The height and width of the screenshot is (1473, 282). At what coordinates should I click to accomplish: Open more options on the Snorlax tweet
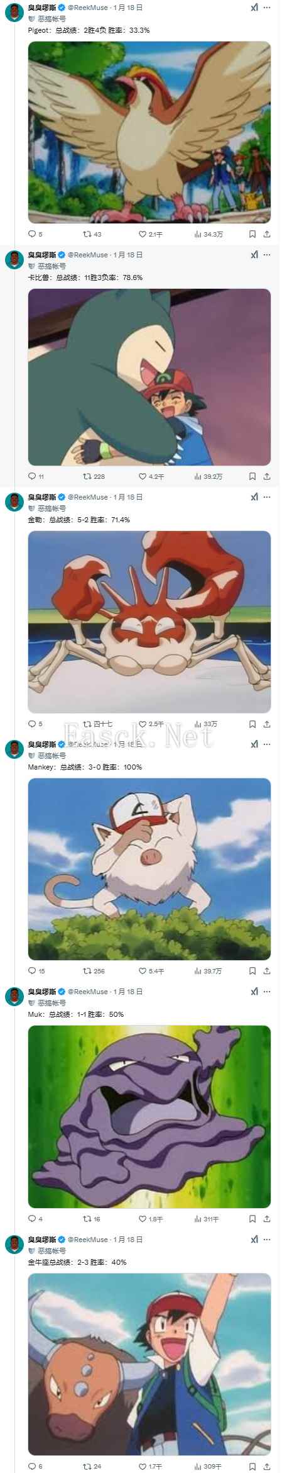point(268,255)
